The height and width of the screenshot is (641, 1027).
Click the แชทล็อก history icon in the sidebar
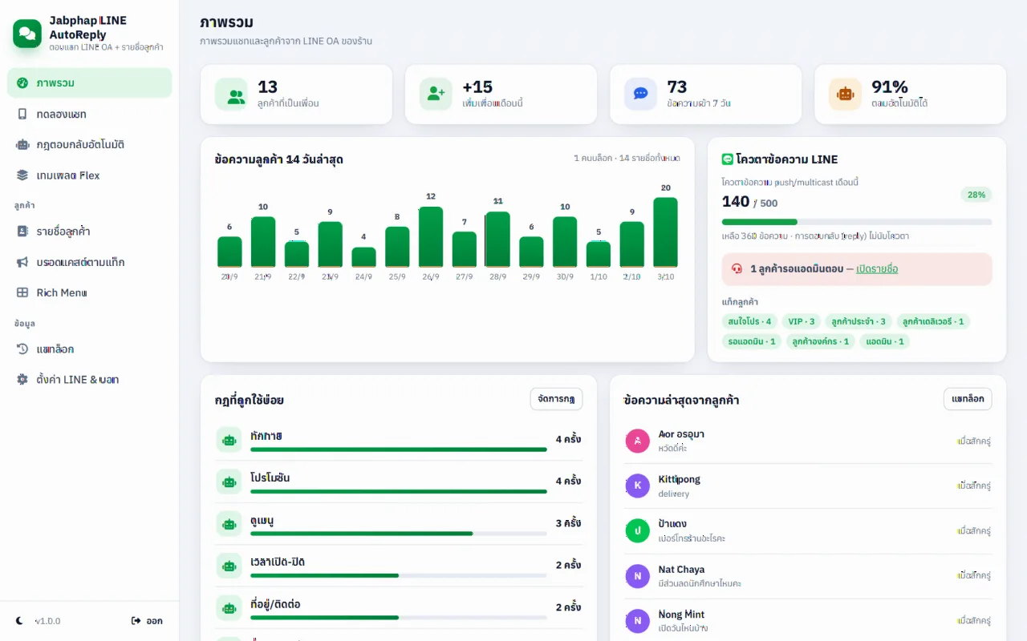click(22, 349)
